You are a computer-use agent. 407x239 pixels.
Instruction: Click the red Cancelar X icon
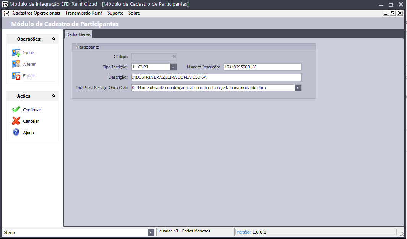(16, 121)
